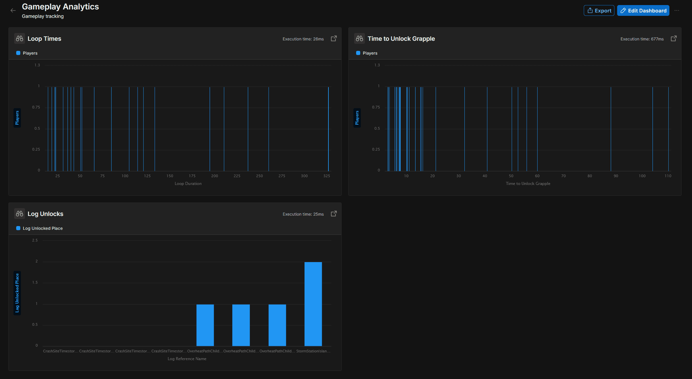Click Players legend text in Loop Times
This screenshot has height=379, width=692.
[x=30, y=53]
